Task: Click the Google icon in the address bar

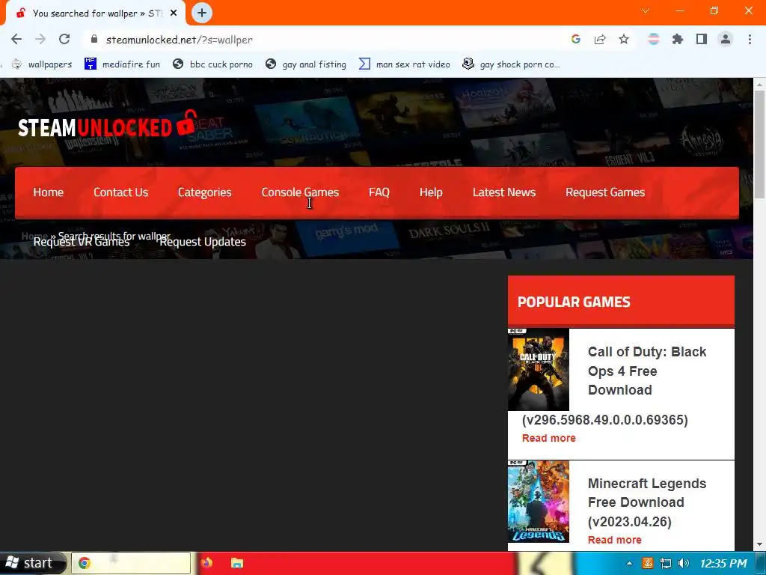Action: click(576, 39)
